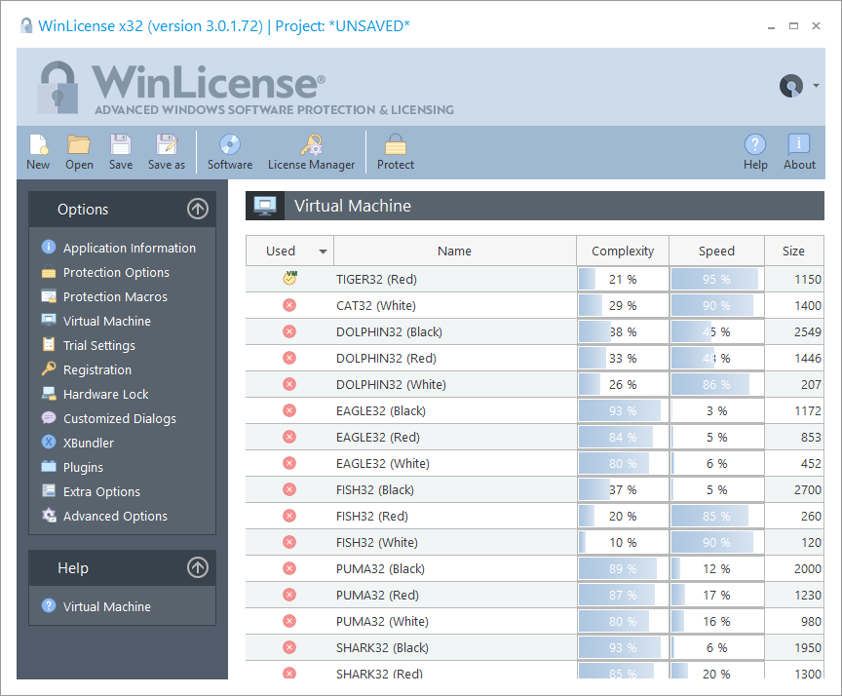The image size is (842, 696).
Task: Open the Used column dropdown arrow
Action: click(x=323, y=251)
